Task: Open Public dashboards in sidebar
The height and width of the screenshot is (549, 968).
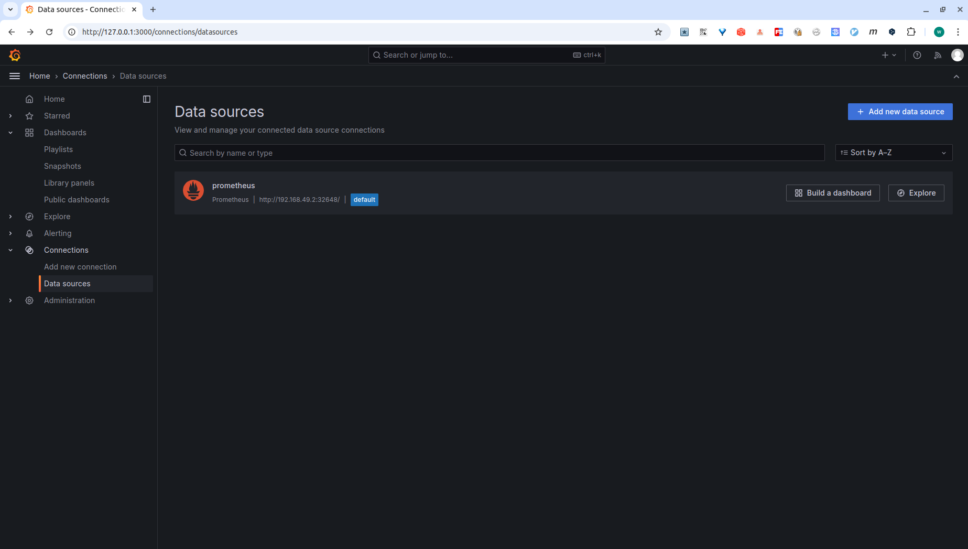Action: [x=77, y=200]
